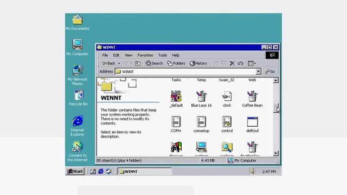Click the Search toolbar button
347x195 pixels.
(154, 64)
